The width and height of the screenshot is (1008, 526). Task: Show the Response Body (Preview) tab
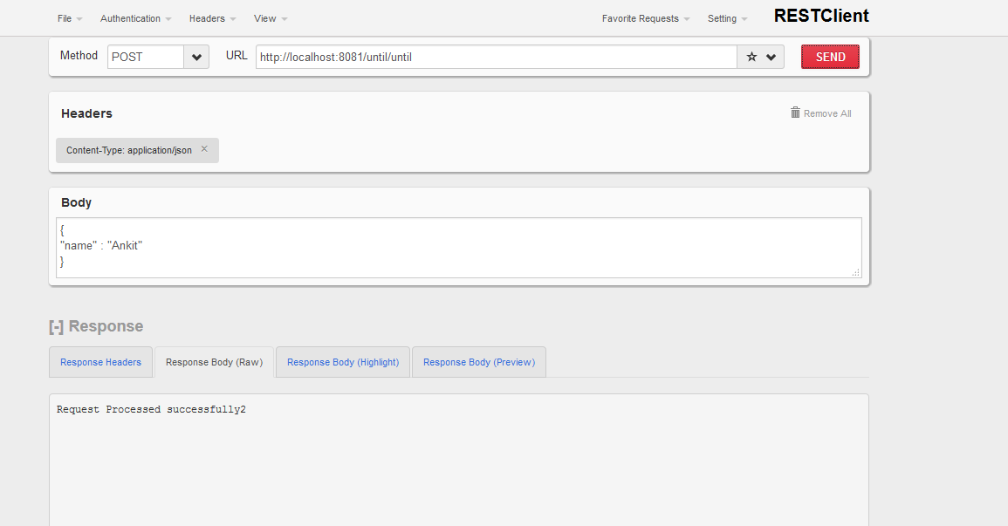pyautogui.click(x=479, y=362)
